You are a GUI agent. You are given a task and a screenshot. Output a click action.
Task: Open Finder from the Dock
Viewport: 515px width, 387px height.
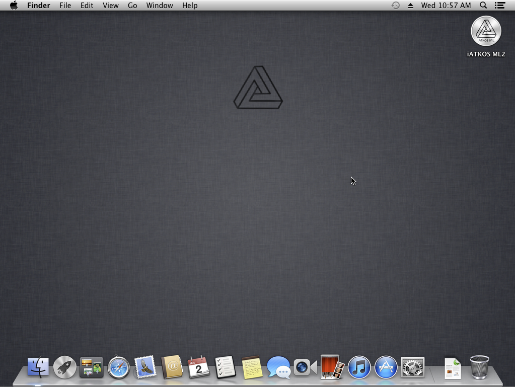(x=38, y=367)
